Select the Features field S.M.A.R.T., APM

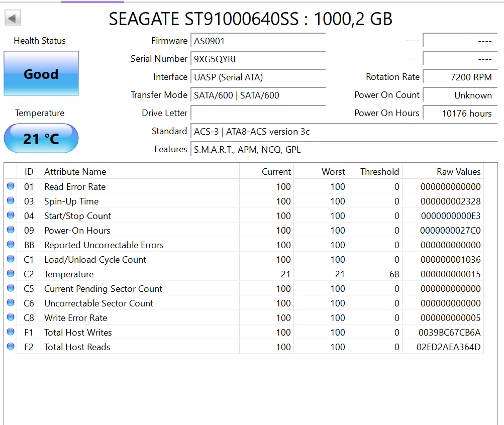(344, 149)
